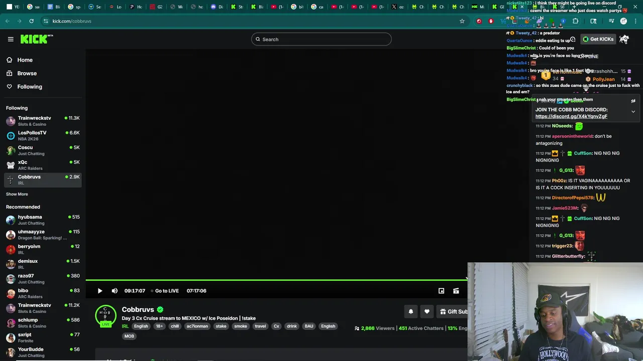The image size is (643, 361).
Task: Open LosPollosTV channel in Following
Action: tap(43, 135)
